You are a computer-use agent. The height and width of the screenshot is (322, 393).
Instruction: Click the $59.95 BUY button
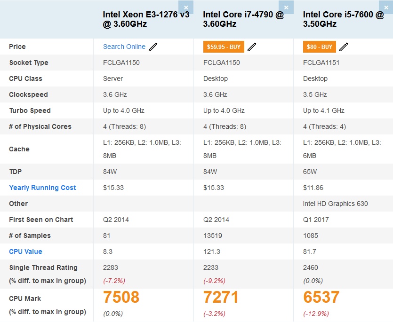tap(223, 47)
